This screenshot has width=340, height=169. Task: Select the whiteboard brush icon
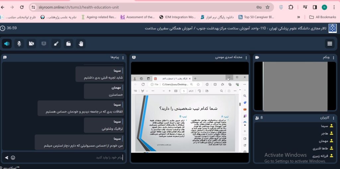(56, 43)
